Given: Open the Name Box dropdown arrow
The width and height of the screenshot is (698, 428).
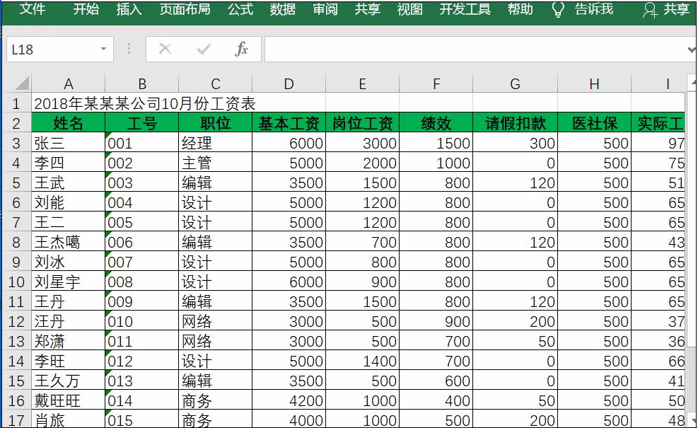Looking at the screenshot, I should coord(103,50).
